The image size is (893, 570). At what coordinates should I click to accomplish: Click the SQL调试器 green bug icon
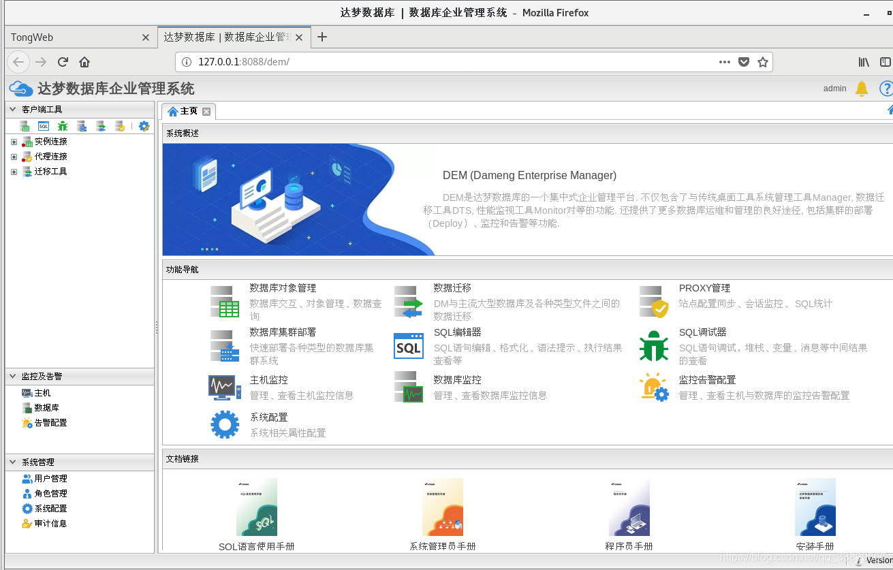coord(654,346)
